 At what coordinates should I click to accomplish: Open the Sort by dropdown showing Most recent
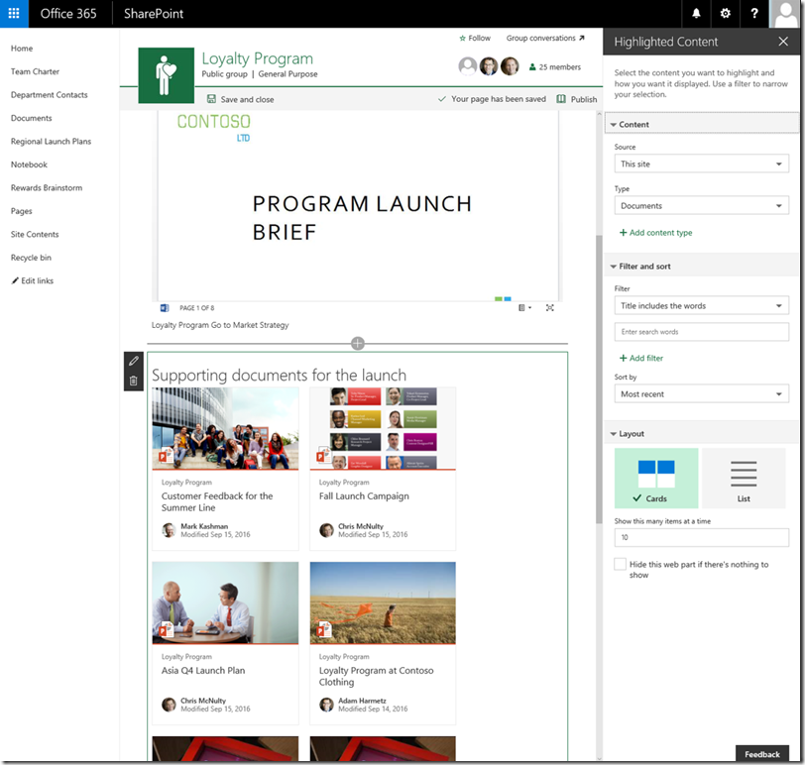pyautogui.click(x=701, y=394)
